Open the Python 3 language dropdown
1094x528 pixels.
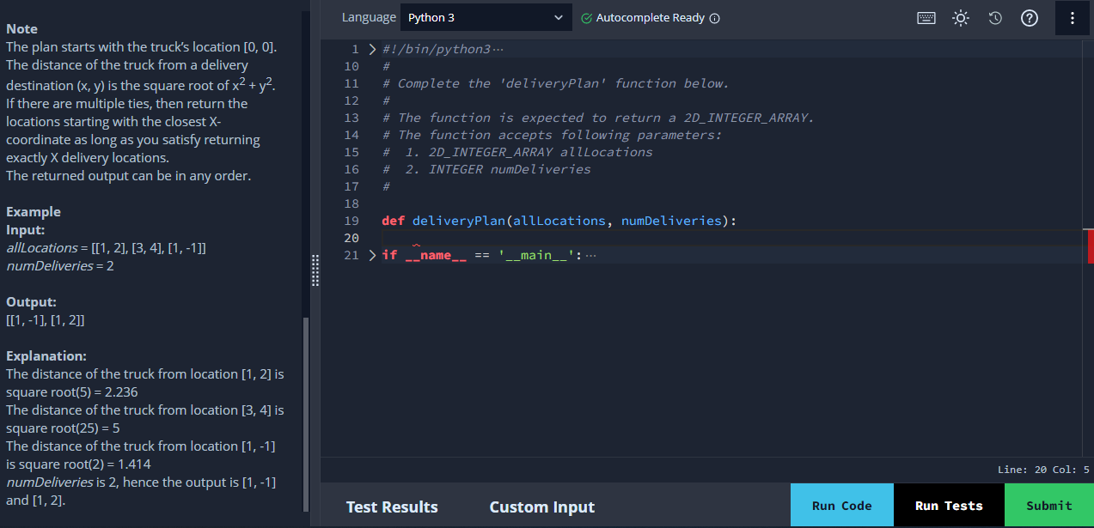(x=486, y=16)
